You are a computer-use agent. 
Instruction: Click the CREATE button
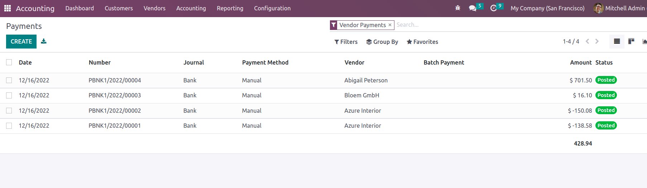21,41
